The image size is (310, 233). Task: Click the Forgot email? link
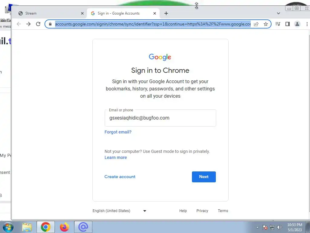tap(118, 132)
